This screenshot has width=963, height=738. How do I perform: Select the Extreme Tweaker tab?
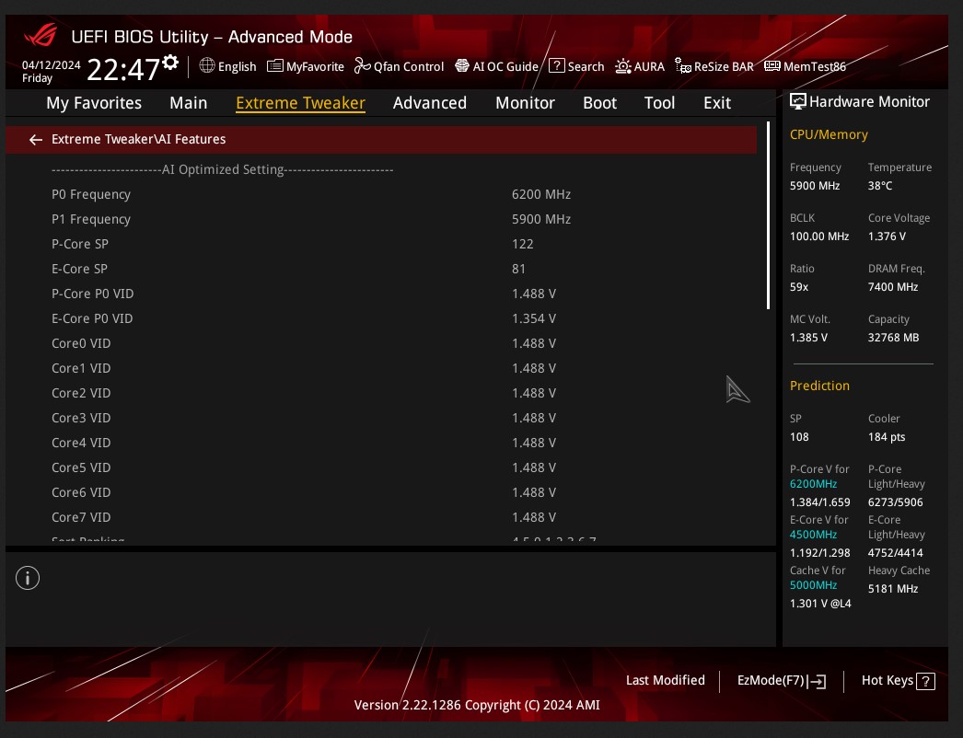pos(300,102)
